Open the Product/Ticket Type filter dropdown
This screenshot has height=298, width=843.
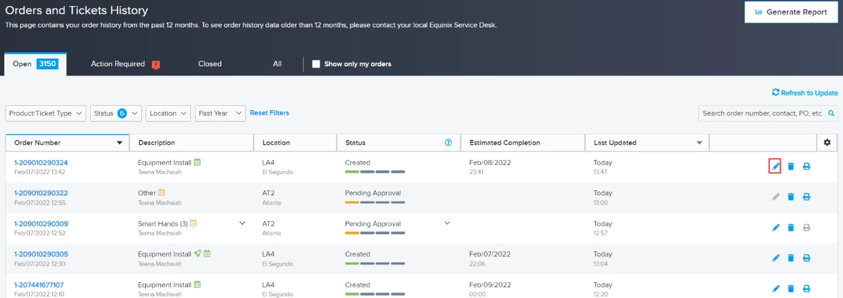46,113
